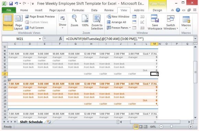Click the zoom in plus button
199x131 pixels.
[190, 127]
